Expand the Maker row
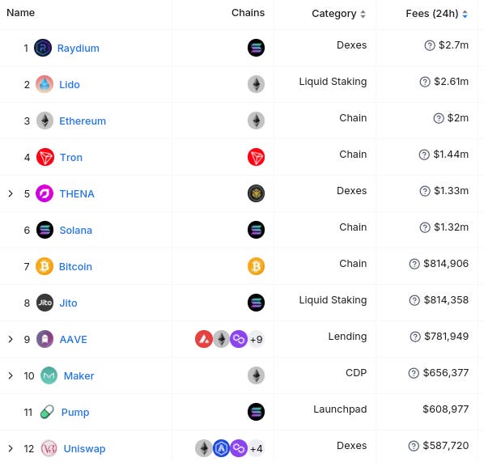Image resolution: width=484 pixels, height=462 pixels. 11,375
